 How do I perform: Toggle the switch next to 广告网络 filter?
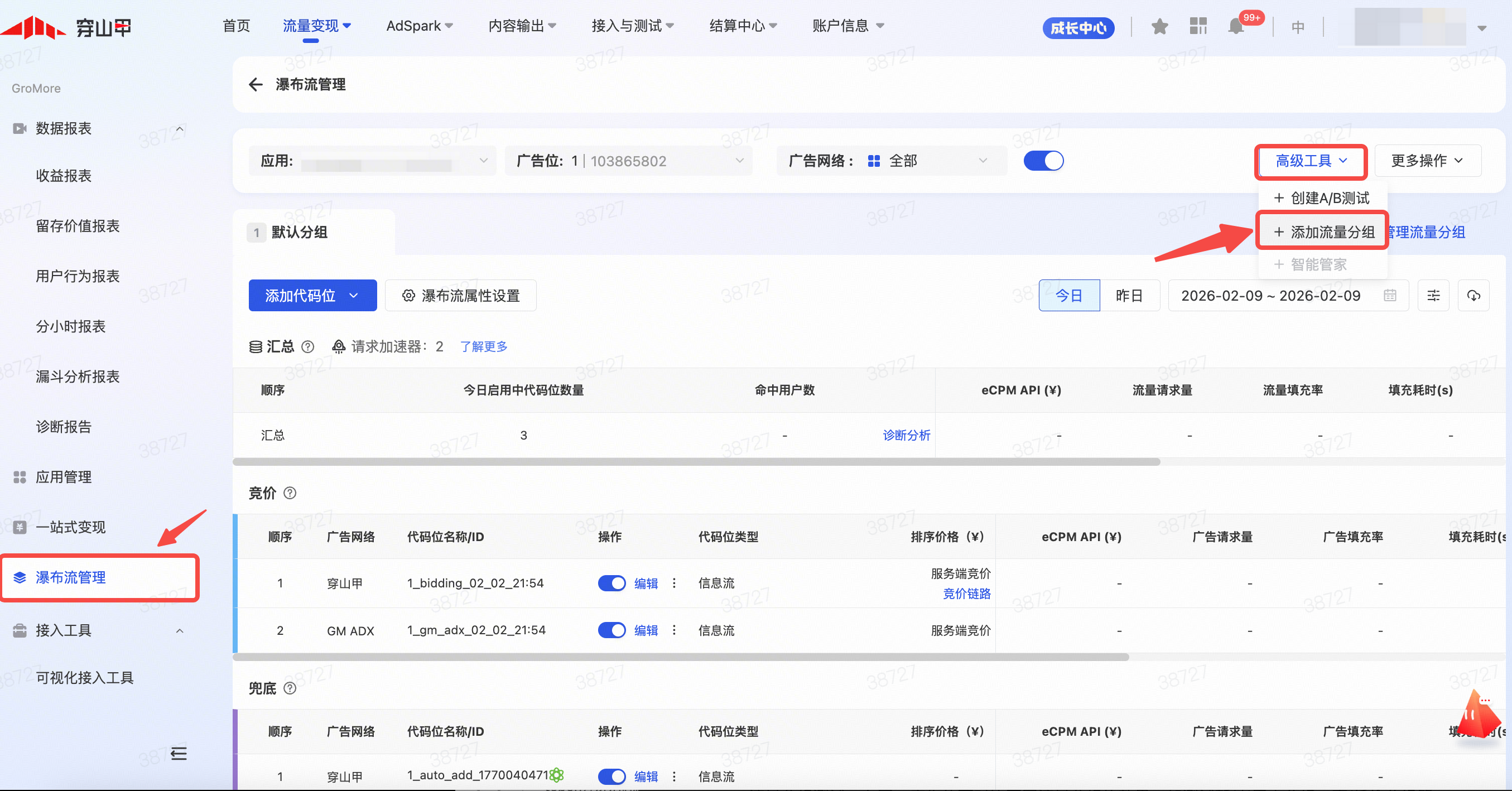(1043, 161)
